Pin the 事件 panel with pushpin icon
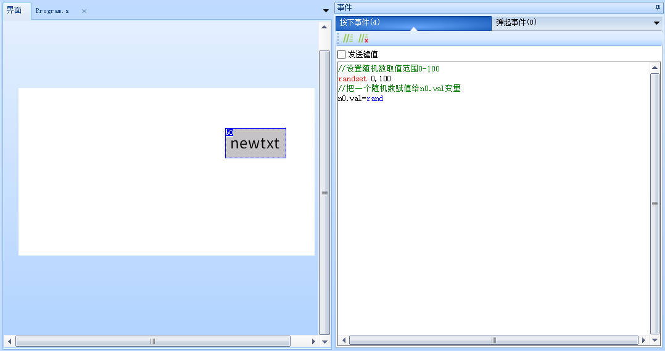The width and height of the screenshot is (665, 351). pos(657,7)
